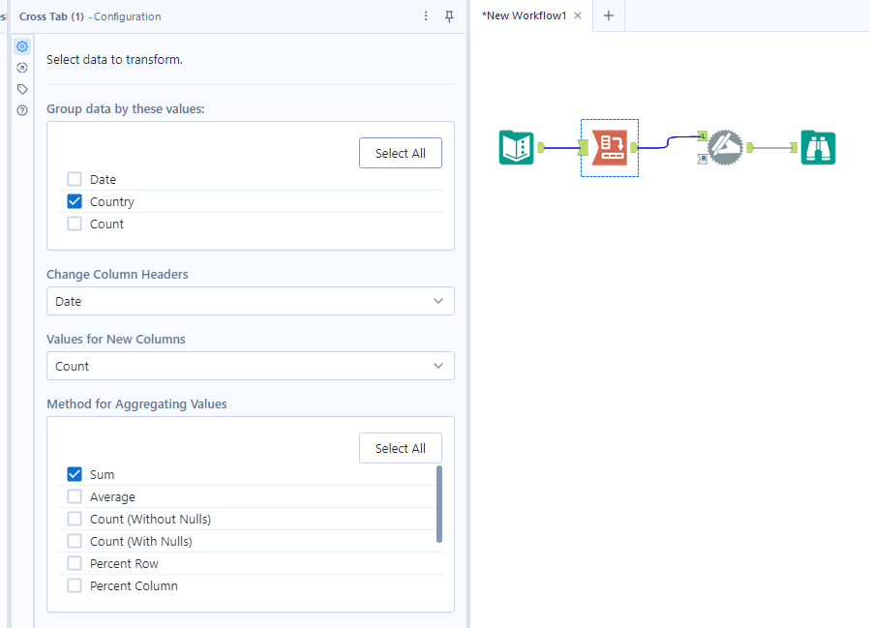This screenshot has height=628, width=870.
Task: Uncheck the Country grouping checkbox
Action: (x=75, y=200)
